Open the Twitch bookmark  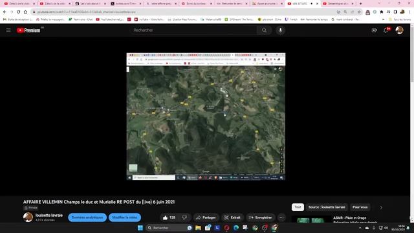coord(290,19)
